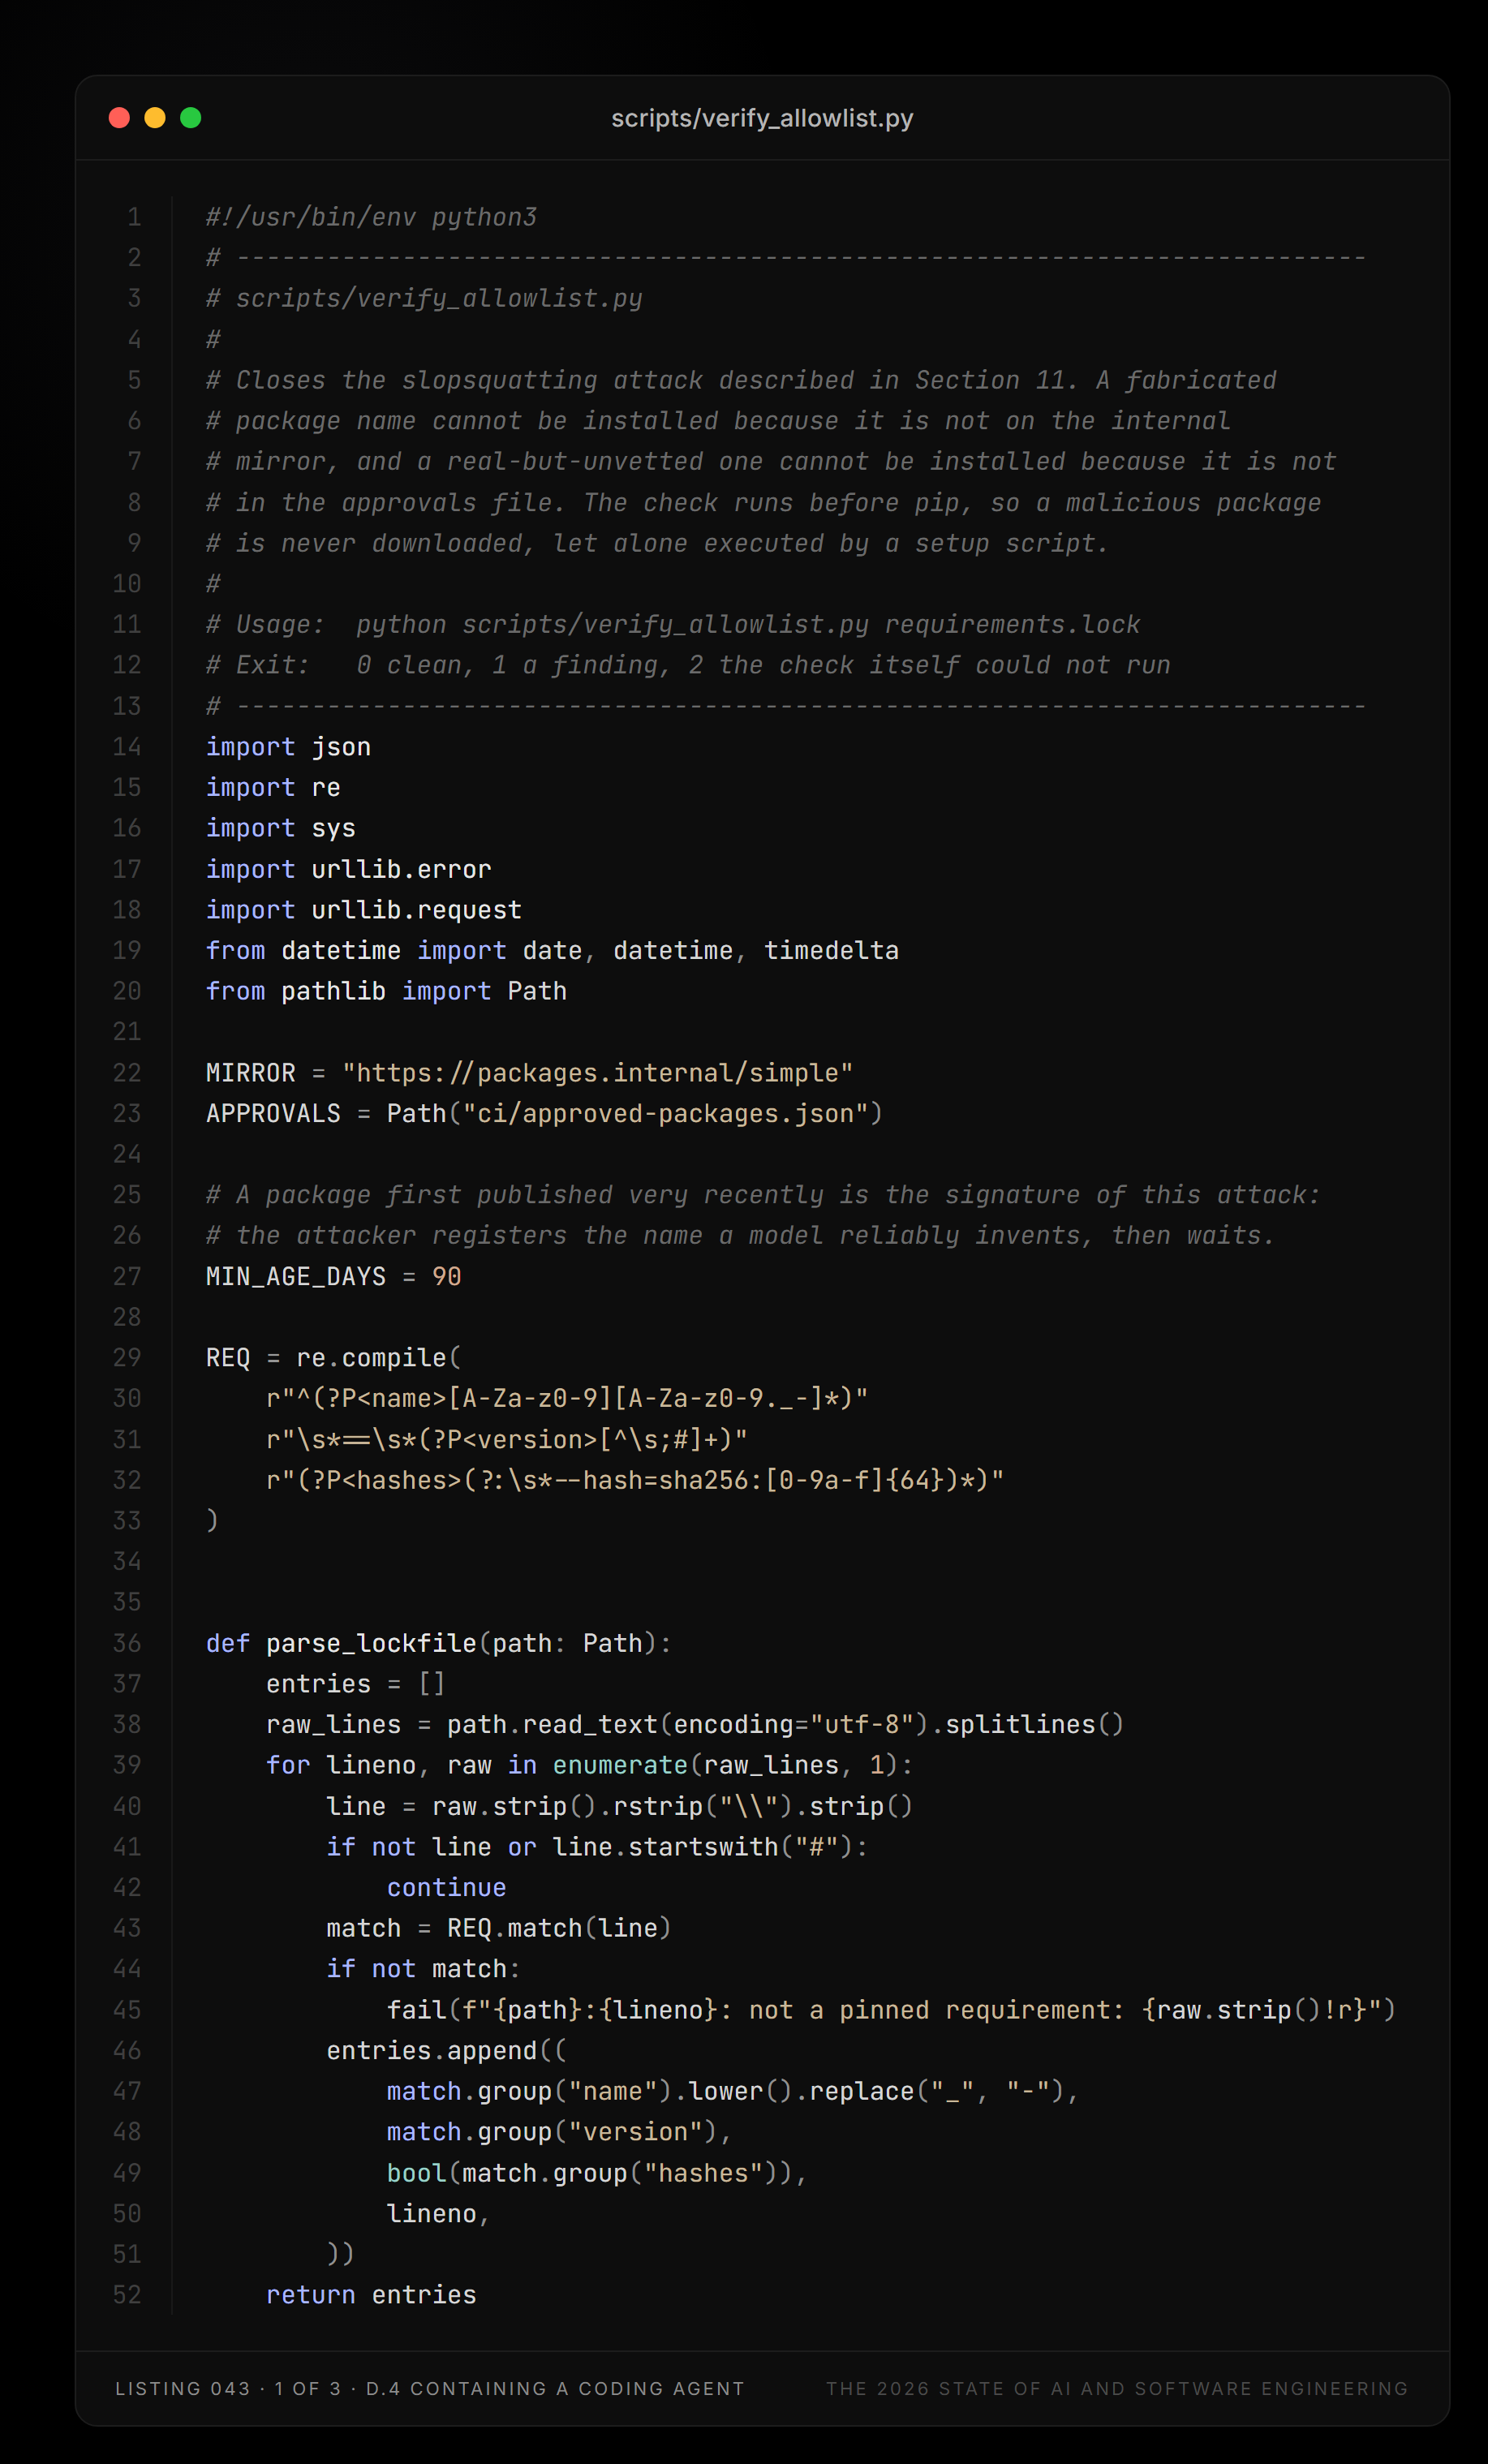Image resolution: width=1488 pixels, height=2464 pixels.
Task: Click 'timedelta' in the datetime import line
Action: [x=831, y=950]
